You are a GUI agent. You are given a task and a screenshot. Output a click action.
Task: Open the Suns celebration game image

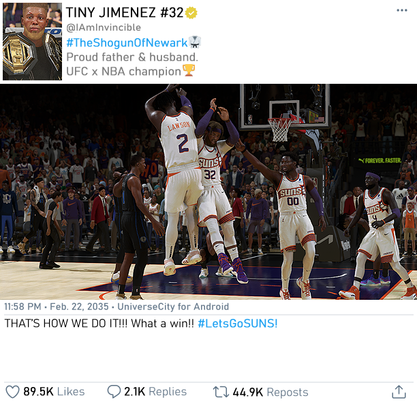(x=208, y=191)
